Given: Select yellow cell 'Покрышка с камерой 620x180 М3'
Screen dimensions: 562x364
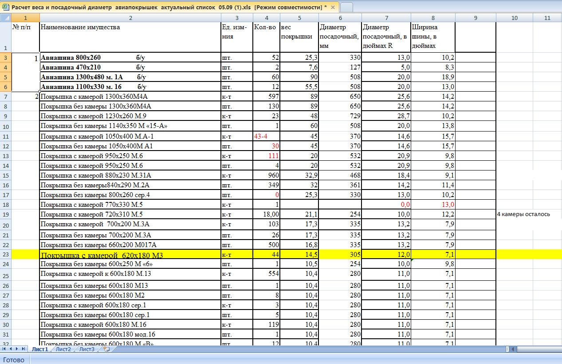Looking at the screenshot, I should click(x=130, y=255).
